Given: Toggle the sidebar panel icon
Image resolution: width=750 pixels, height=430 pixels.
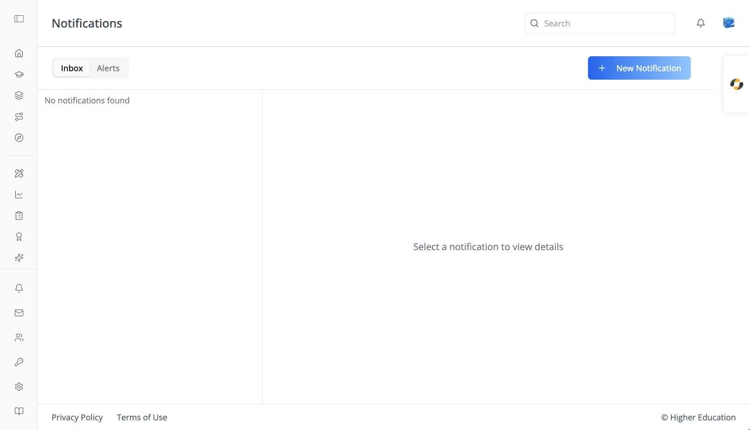Looking at the screenshot, I should [x=19, y=19].
